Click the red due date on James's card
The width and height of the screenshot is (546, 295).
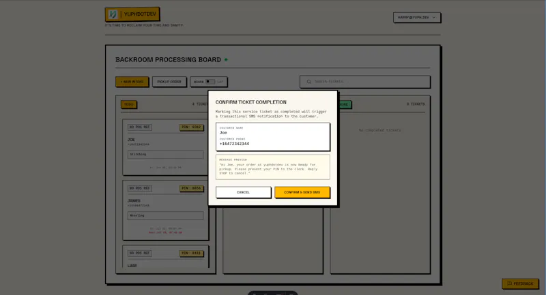[165, 232]
